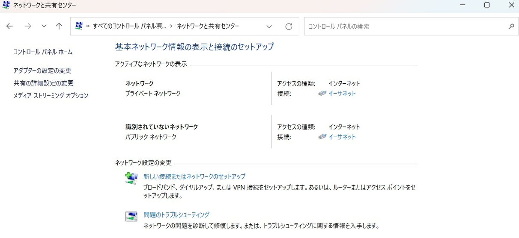The width and height of the screenshot is (519, 238).
Task: Go back with the left arrow
Action: (x=9, y=26)
